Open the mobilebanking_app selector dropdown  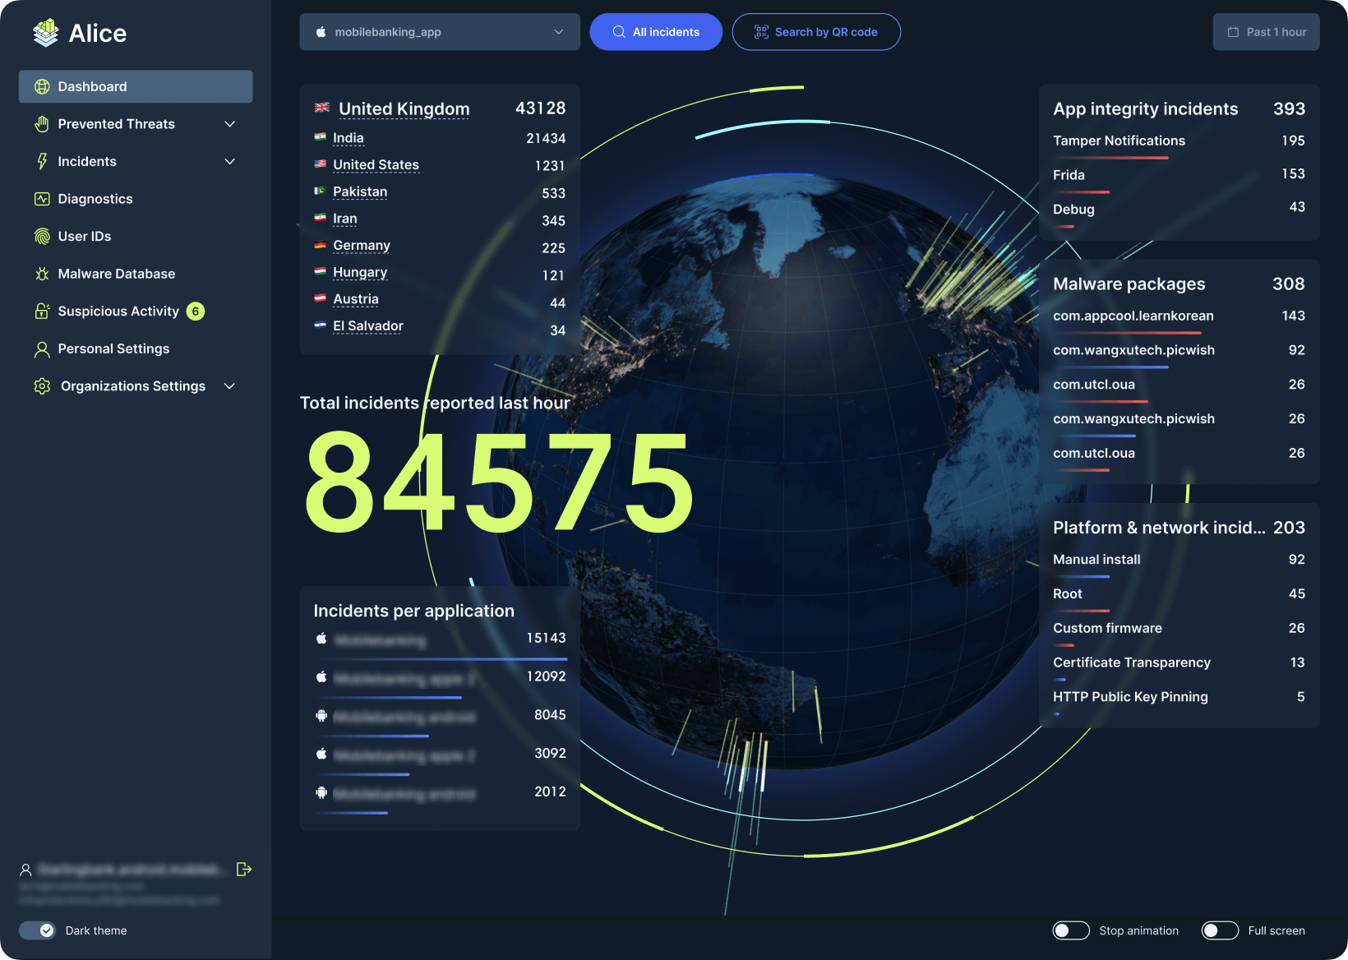[440, 32]
